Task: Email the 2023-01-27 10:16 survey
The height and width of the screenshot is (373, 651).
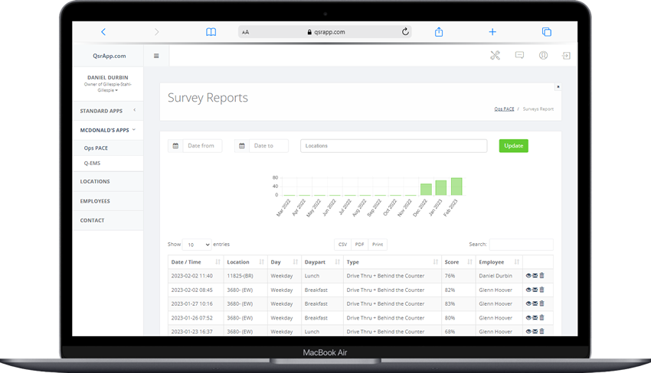Action: tap(535, 303)
